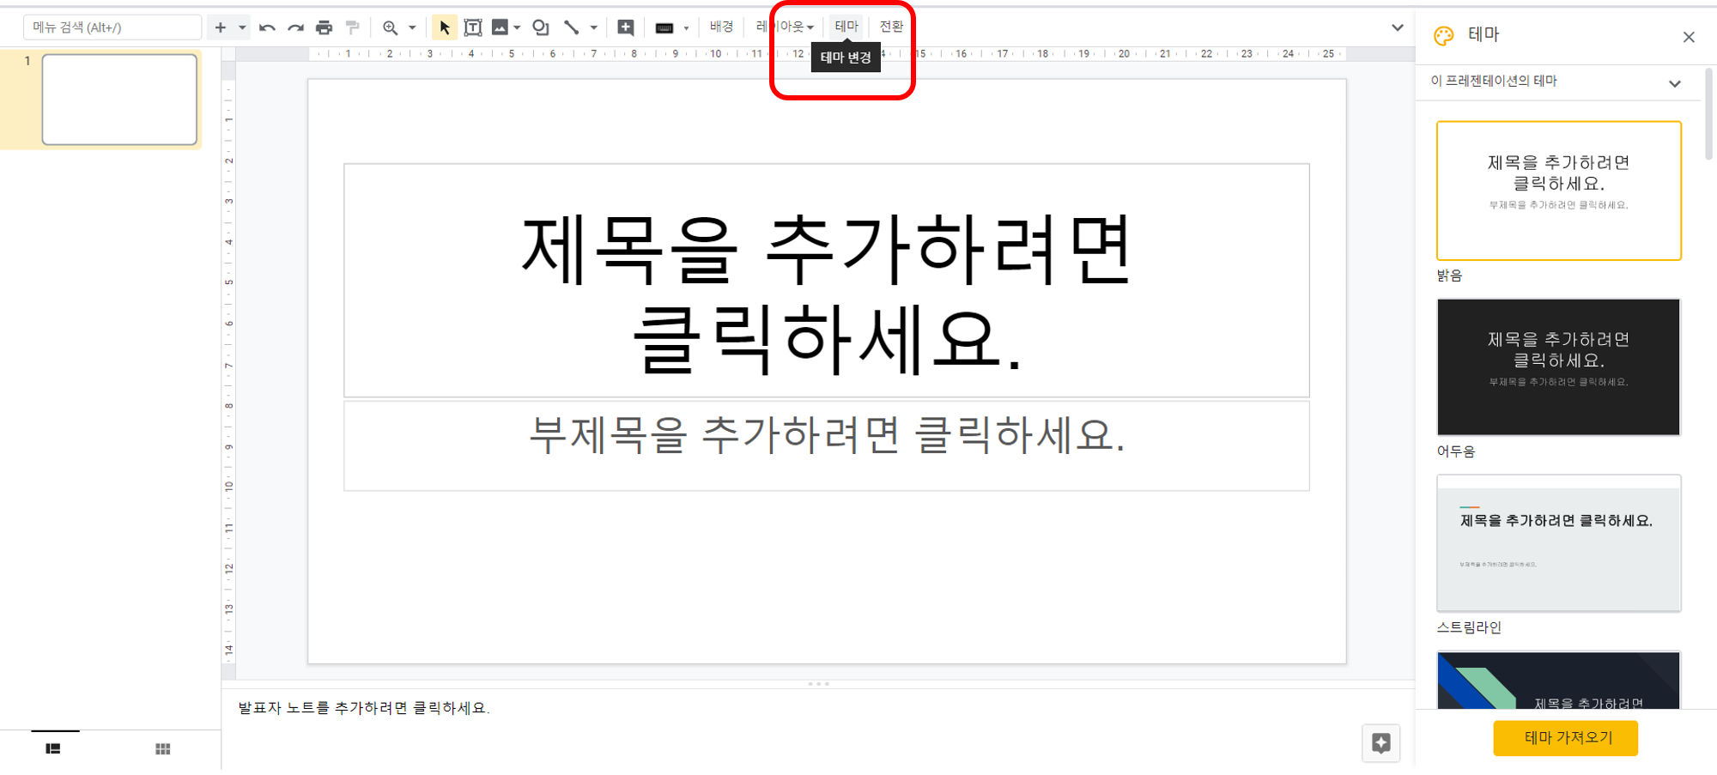1717x775 pixels.
Task: Click the subtitle placeholder on the slide
Action: (827, 446)
